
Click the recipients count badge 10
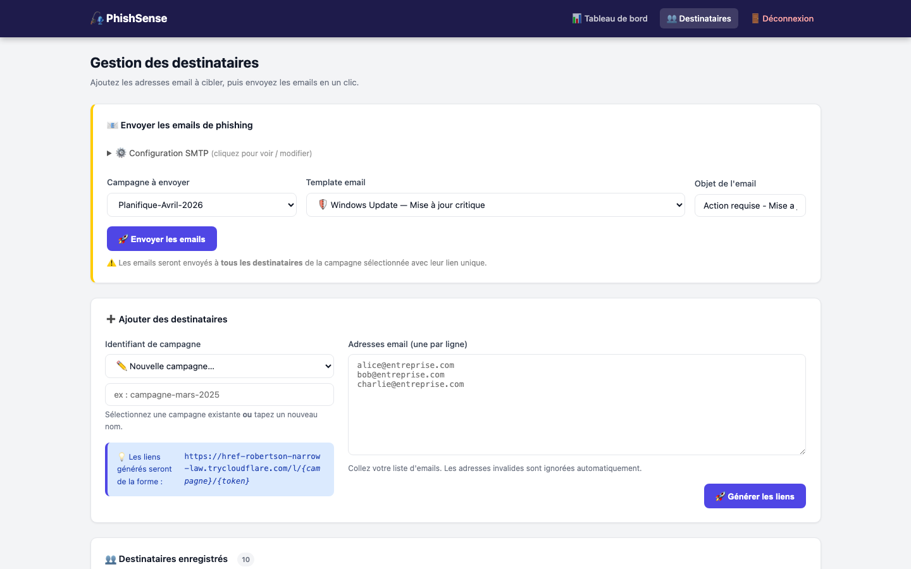click(x=245, y=560)
